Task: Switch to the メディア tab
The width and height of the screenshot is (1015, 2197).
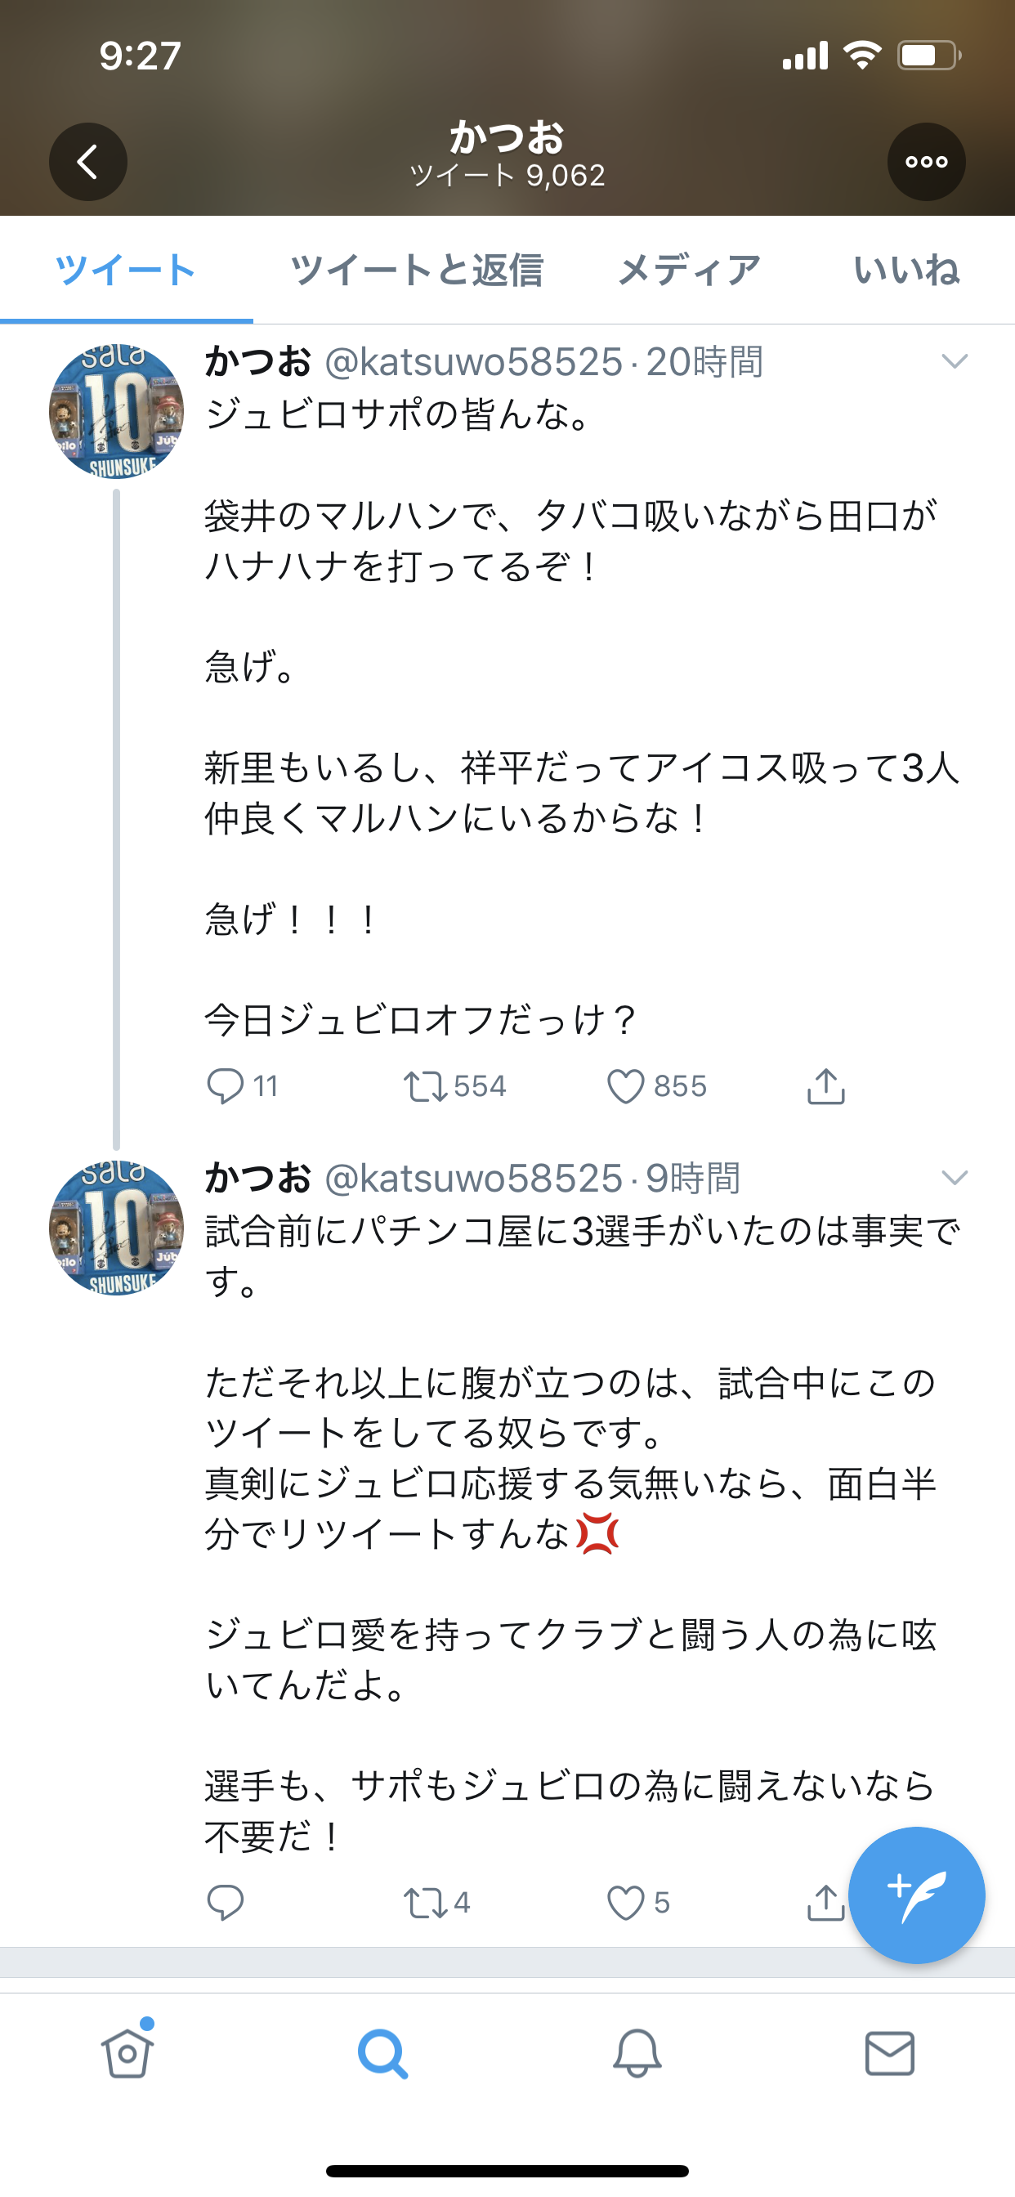Action: click(x=688, y=271)
